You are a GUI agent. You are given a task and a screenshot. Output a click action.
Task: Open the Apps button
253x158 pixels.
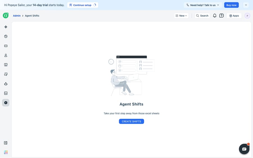[x=234, y=16]
